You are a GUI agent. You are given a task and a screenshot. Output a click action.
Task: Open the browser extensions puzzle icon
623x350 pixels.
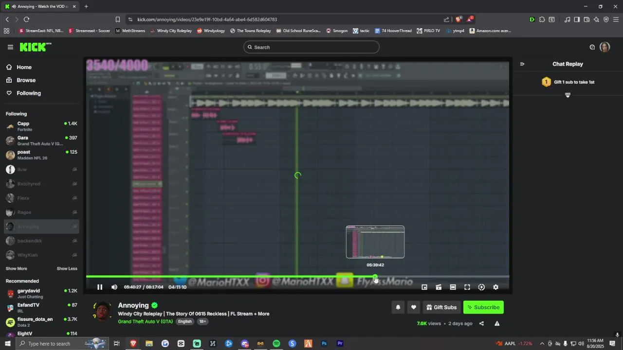(542, 19)
